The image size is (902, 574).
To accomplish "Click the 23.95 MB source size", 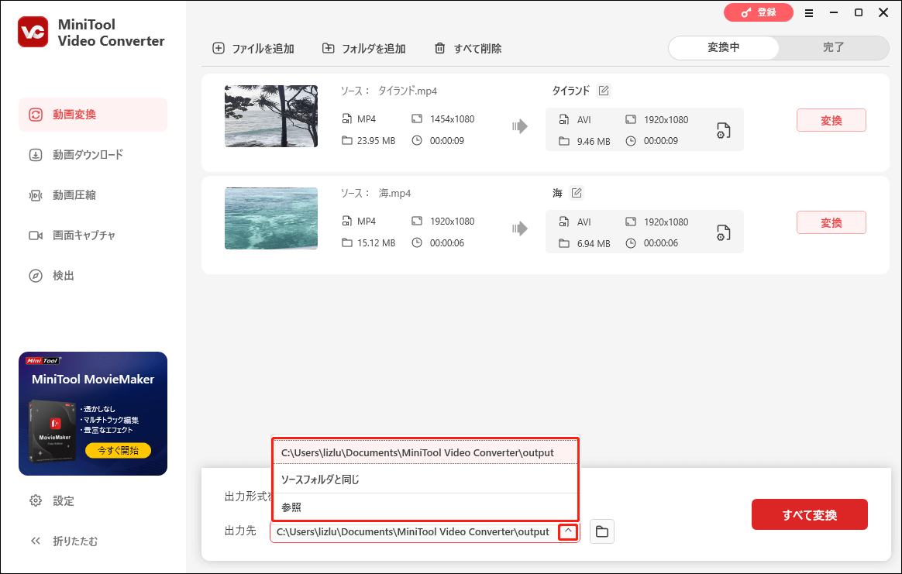I will [x=376, y=140].
